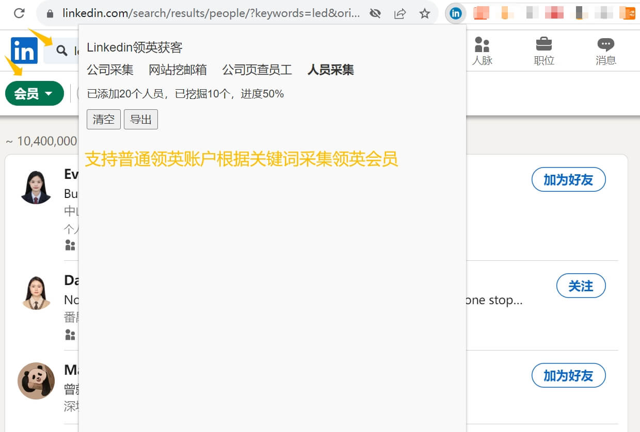Click the mutual connections icon in Da's row
640x432 pixels.
point(70,335)
